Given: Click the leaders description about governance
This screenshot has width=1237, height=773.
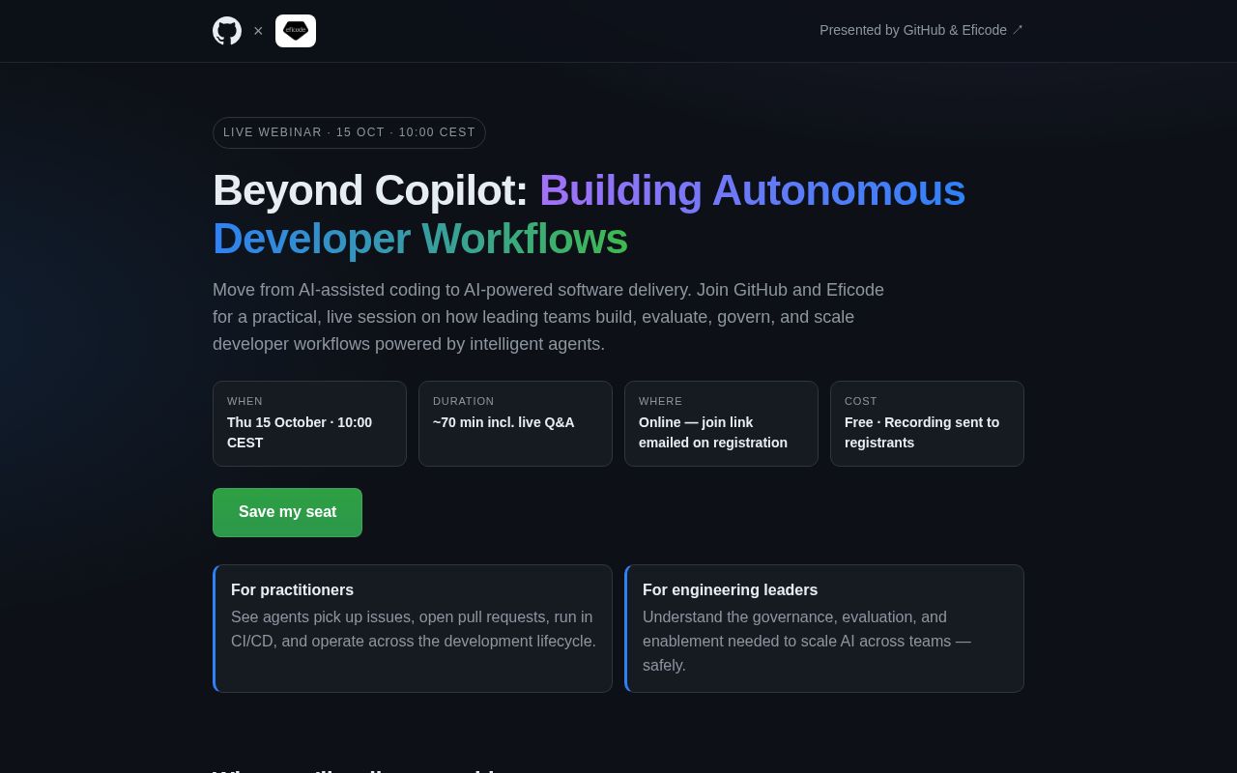Looking at the screenshot, I should pos(807,641).
